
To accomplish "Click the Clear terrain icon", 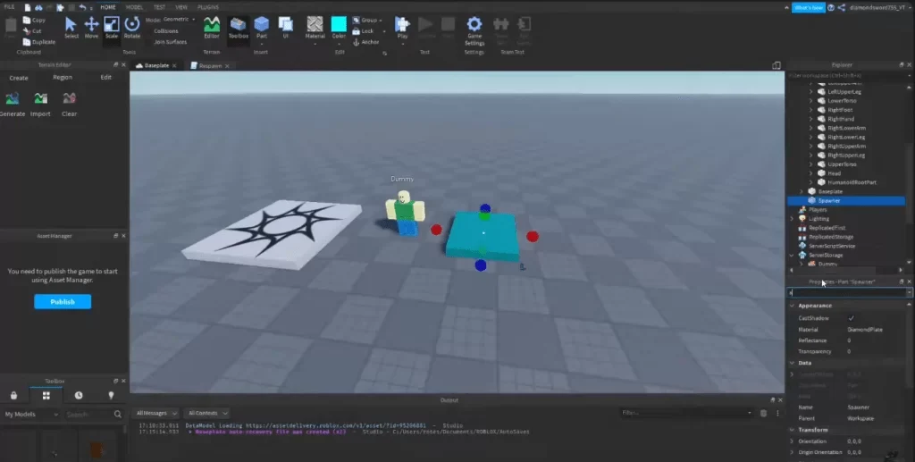I will click(69, 98).
